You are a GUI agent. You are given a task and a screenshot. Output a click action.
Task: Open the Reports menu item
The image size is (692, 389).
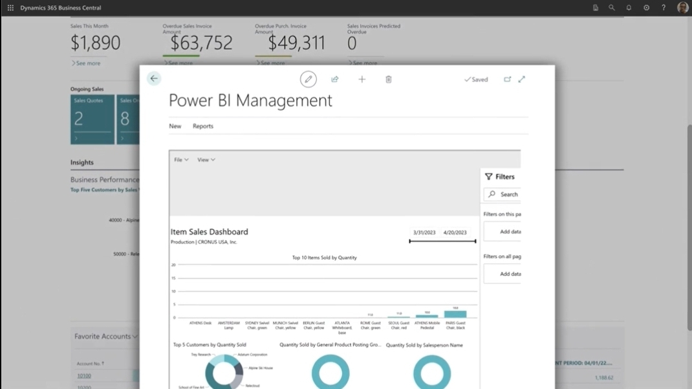click(203, 126)
